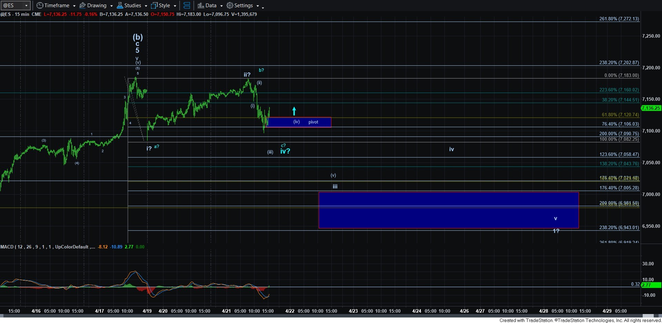Click the Style overlapping squares icon

coord(154,6)
